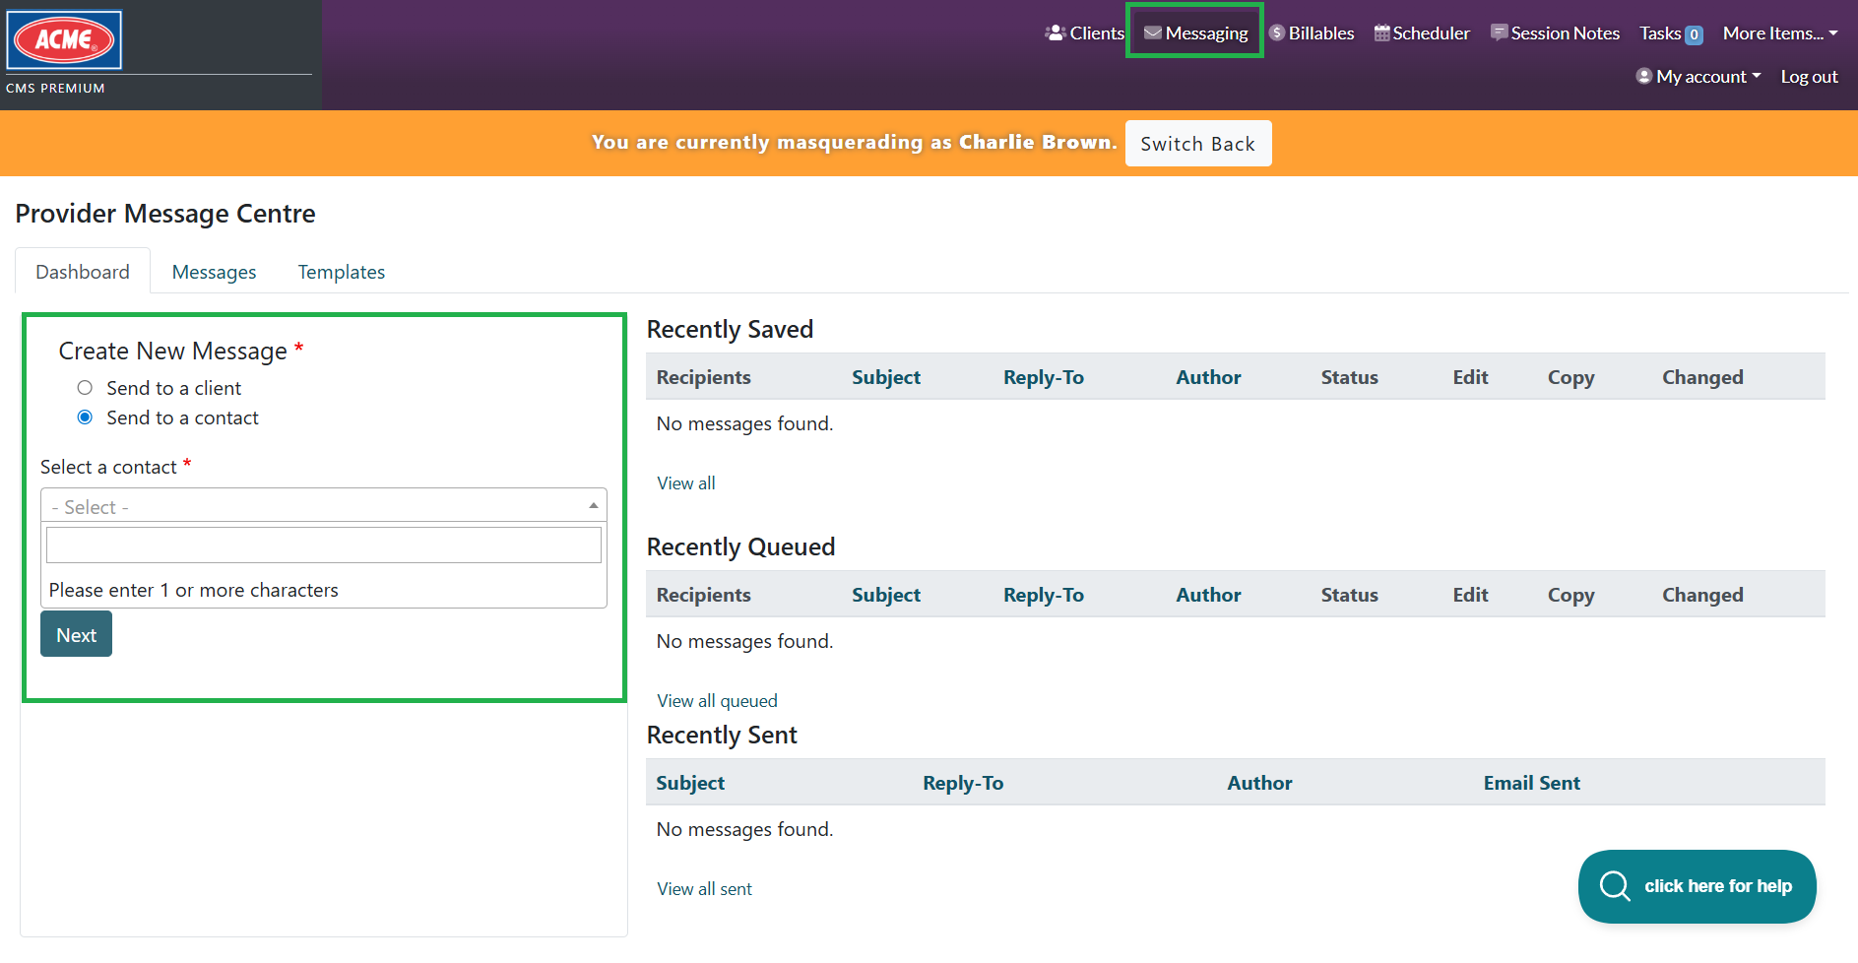
Task: Switch to the Messages tab
Action: coord(214,272)
